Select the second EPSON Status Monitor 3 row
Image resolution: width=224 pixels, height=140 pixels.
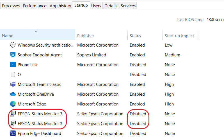40,124
